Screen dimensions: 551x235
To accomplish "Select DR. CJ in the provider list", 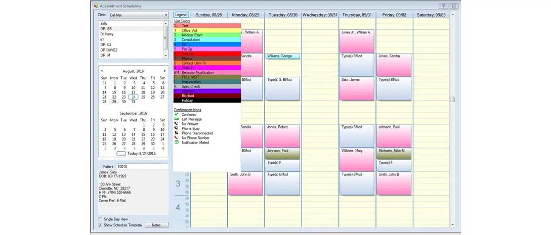I will (x=131, y=44).
